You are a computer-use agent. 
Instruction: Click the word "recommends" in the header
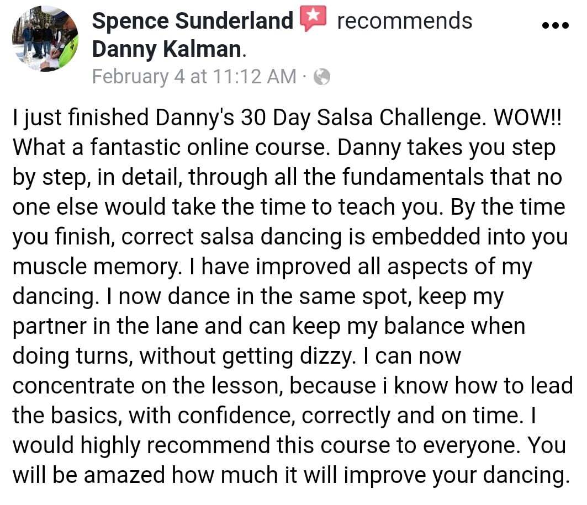pos(404,20)
